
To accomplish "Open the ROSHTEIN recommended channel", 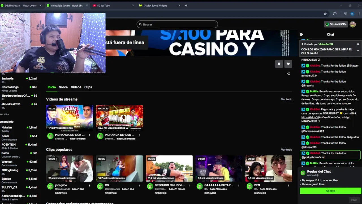I will [19, 146].
